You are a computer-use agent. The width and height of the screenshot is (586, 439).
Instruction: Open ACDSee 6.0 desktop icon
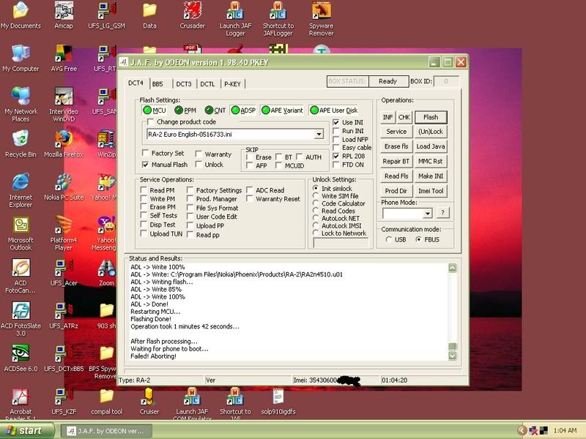point(21,358)
